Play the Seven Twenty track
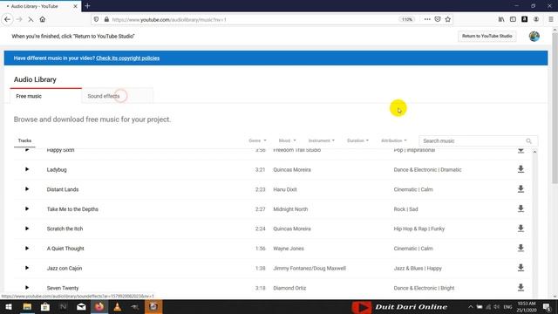Image resolution: width=558 pixels, height=314 pixels. pos(27,287)
